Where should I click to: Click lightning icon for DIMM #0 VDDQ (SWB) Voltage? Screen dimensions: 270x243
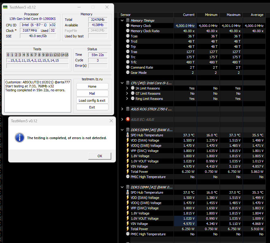[127, 145]
